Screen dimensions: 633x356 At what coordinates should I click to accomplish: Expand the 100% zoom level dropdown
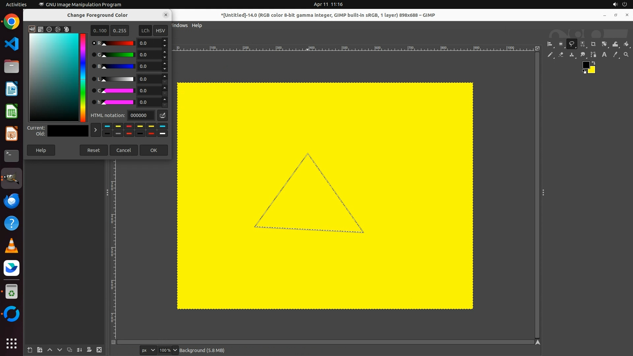(x=175, y=350)
